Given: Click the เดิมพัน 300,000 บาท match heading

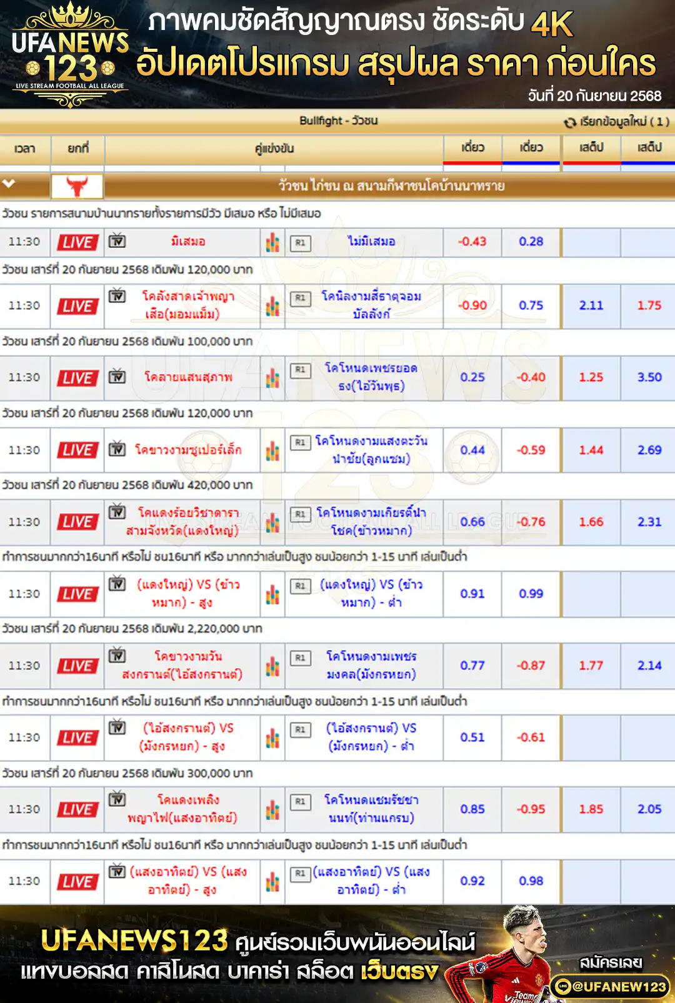Looking at the screenshot, I should [x=127, y=773].
